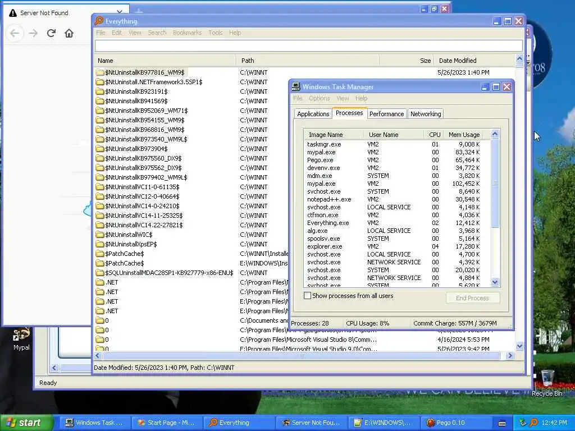This screenshot has width=575, height=431.
Task: Select the Processes tab
Action: 349,113
